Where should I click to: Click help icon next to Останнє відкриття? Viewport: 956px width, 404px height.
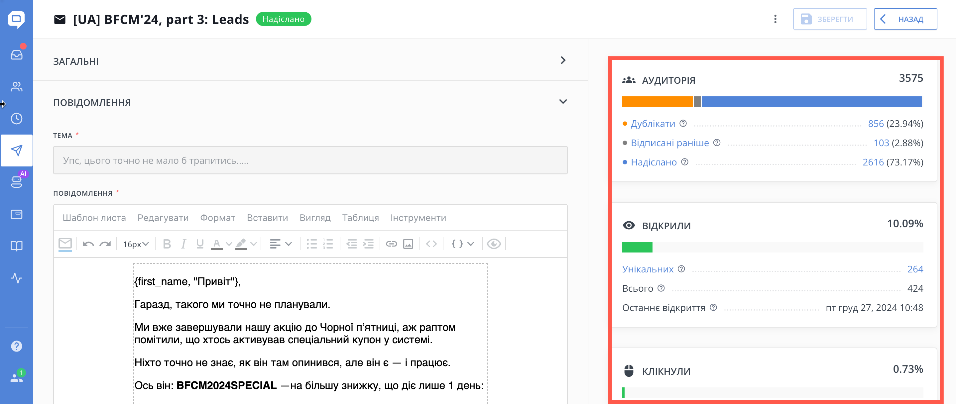[713, 308]
